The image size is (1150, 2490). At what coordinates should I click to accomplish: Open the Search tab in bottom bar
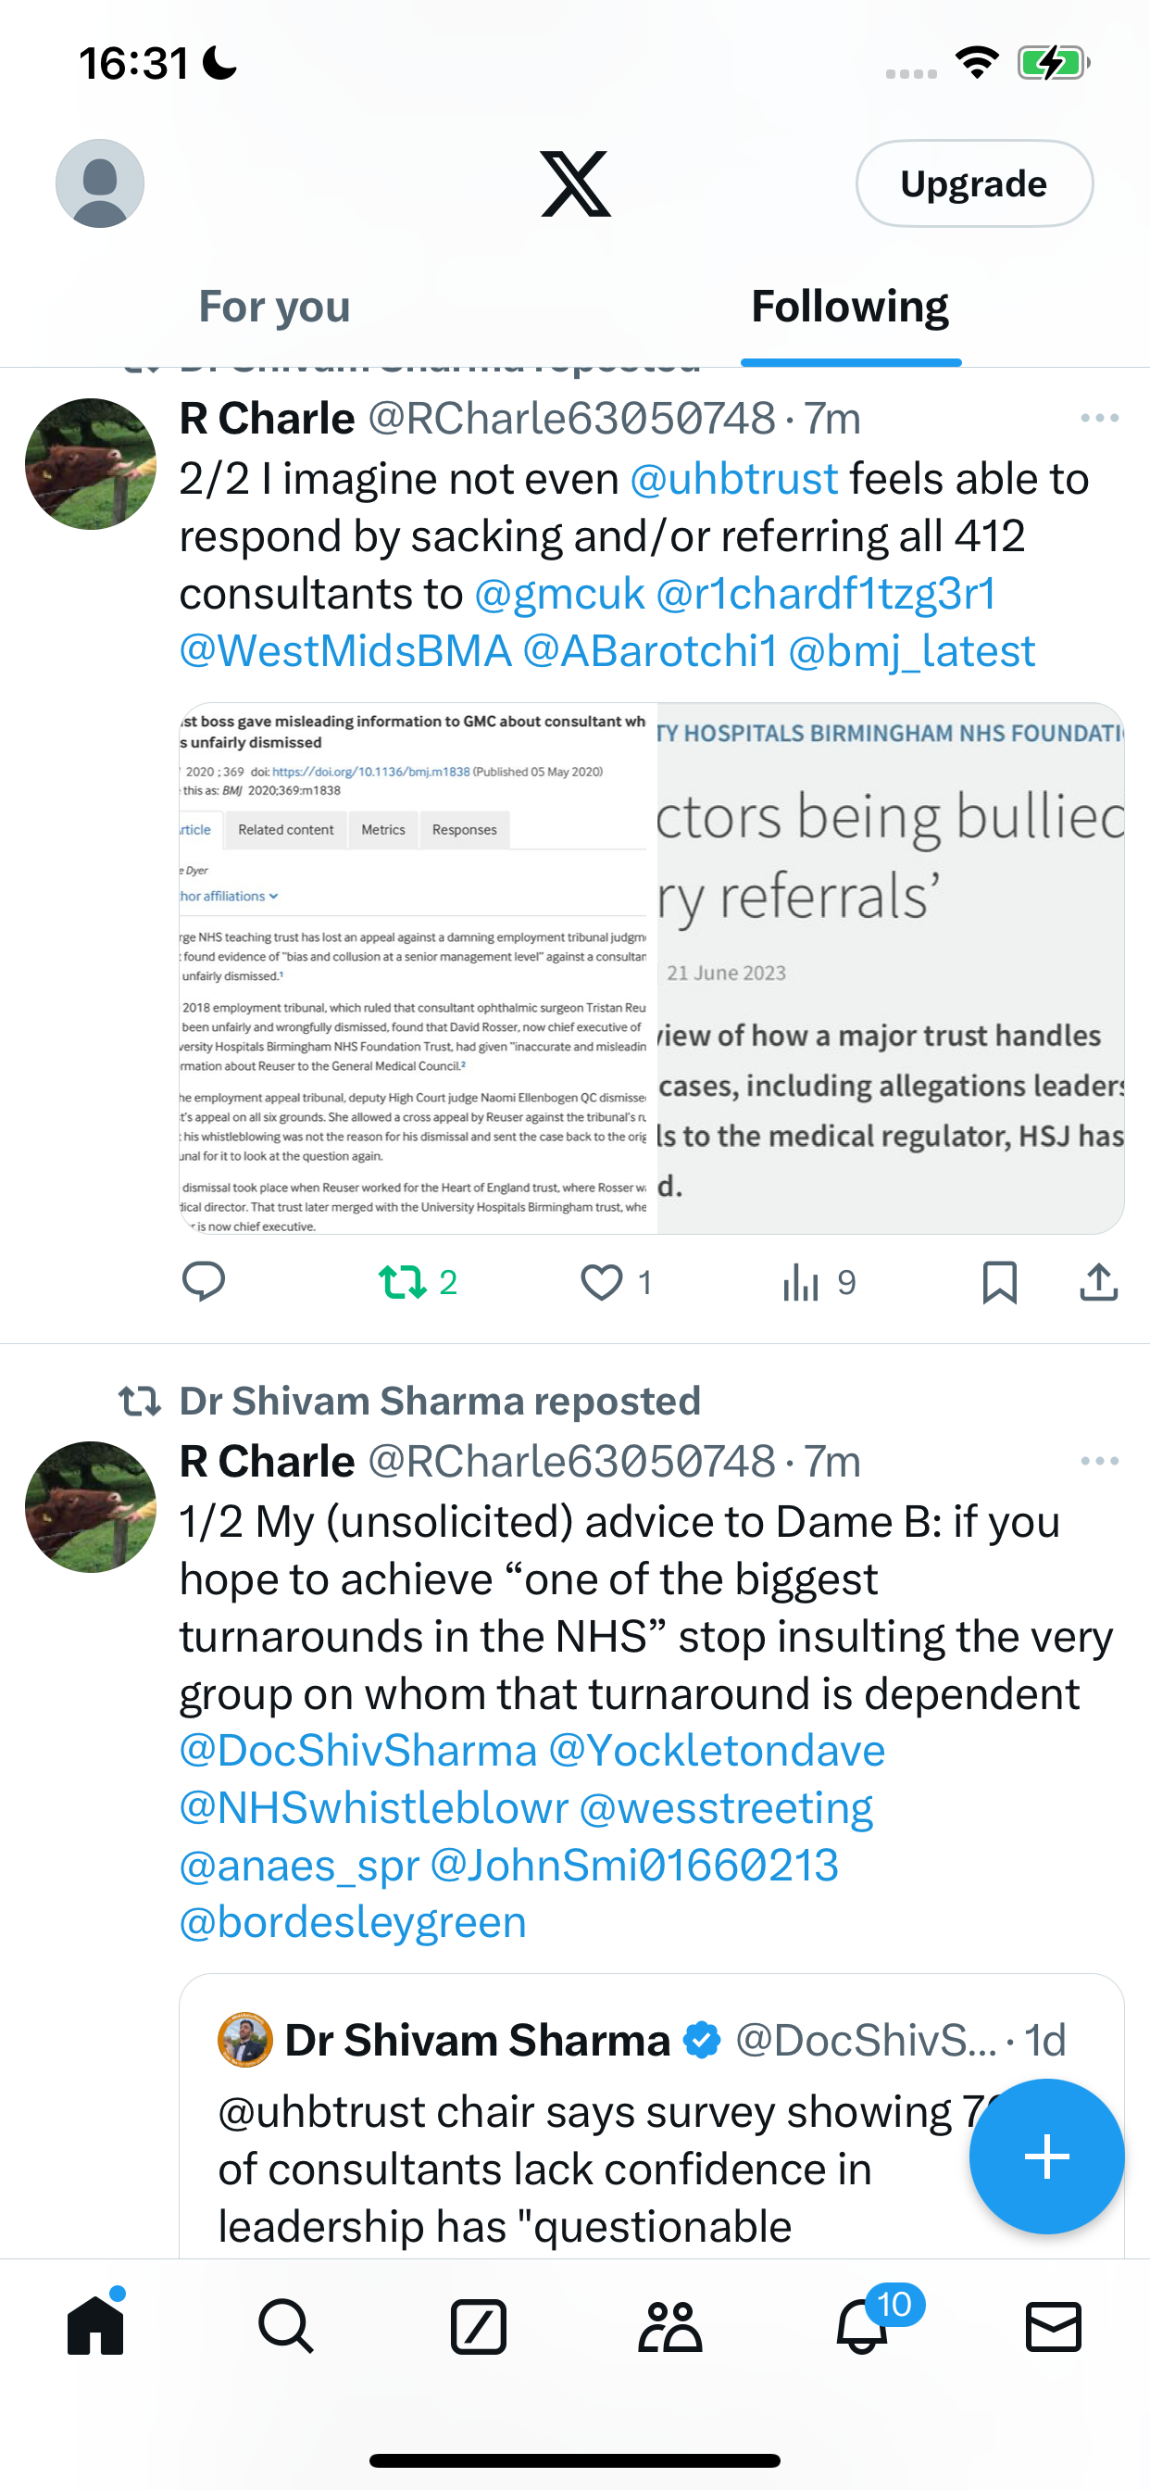286,2326
